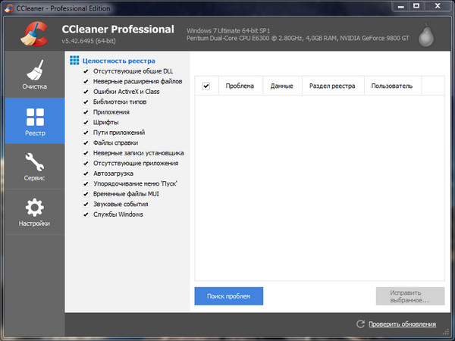Disable the Автозагрузка registry check

pos(85,174)
